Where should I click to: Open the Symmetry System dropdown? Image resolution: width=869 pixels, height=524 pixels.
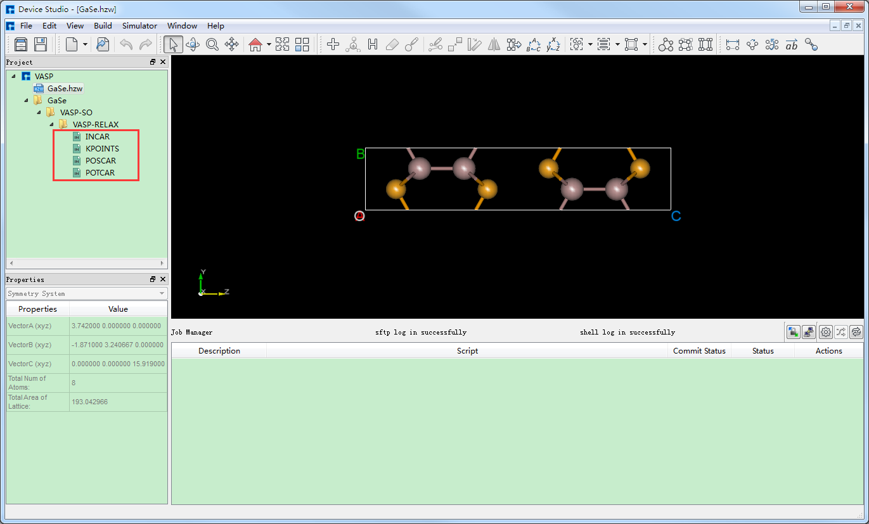tap(87, 293)
